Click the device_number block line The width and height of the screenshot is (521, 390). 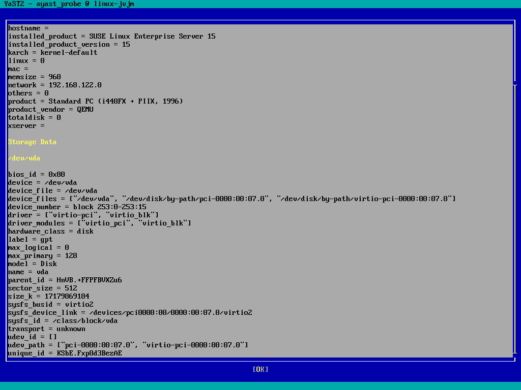point(77,207)
